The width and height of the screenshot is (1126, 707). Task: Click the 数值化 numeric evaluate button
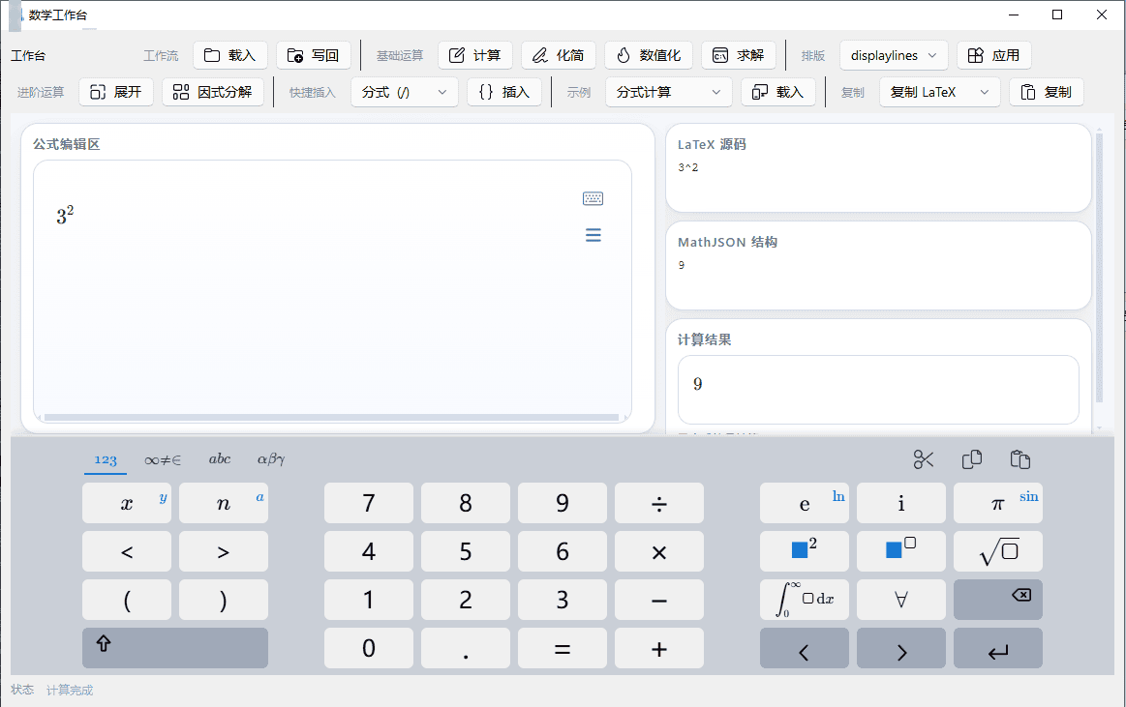tap(649, 55)
